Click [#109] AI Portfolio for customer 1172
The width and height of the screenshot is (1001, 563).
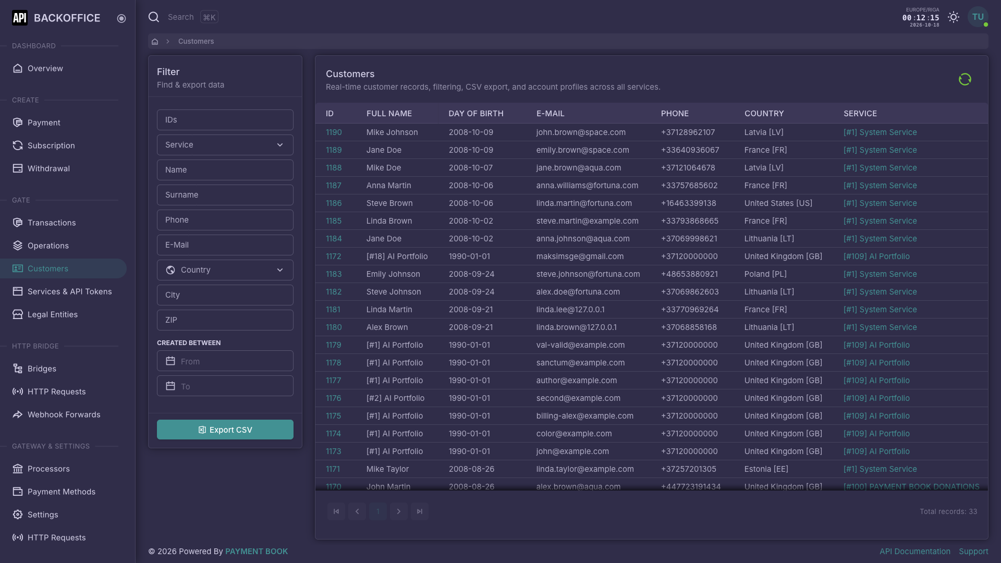click(876, 256)
